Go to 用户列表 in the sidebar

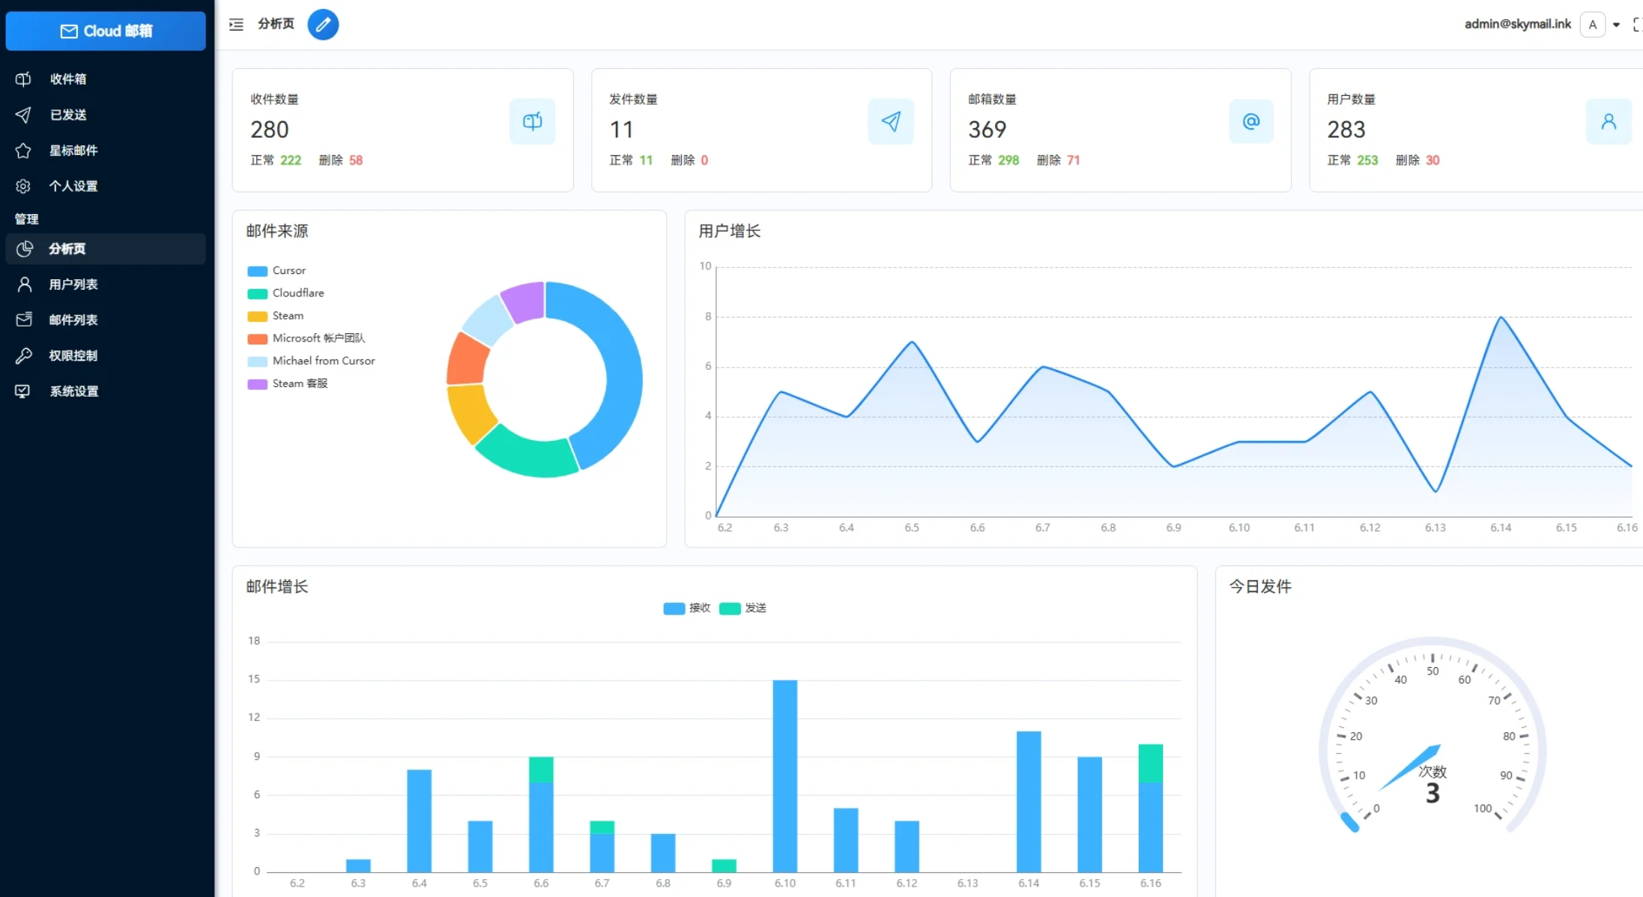click(73, 285)
